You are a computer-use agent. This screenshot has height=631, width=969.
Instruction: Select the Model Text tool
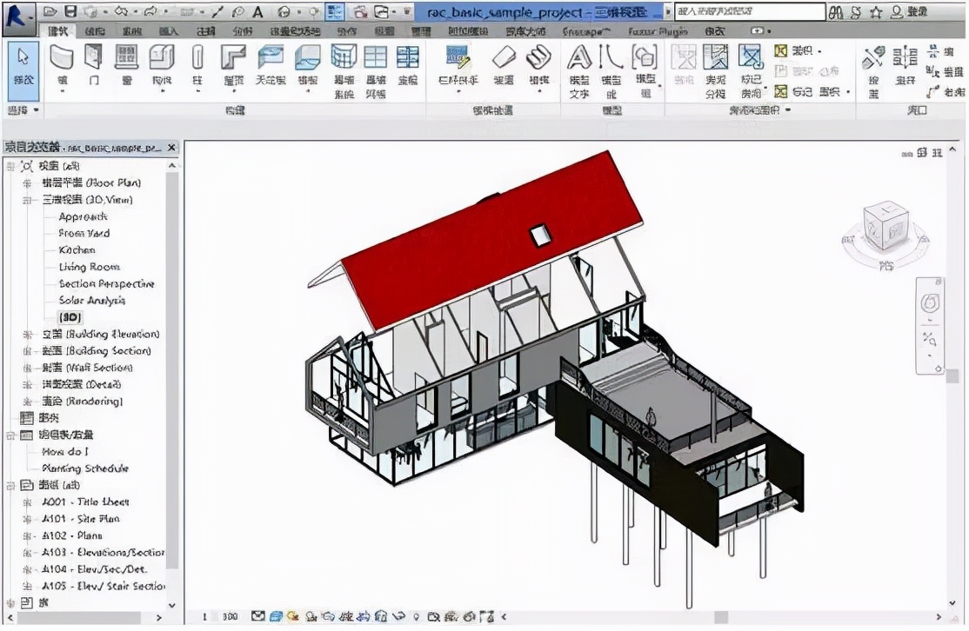point(578,74)
